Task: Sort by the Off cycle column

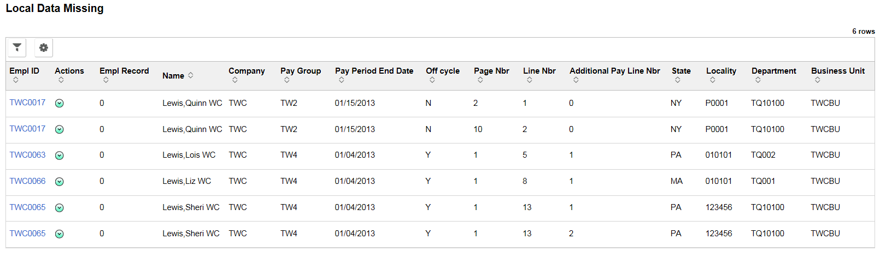Action: pyautogui.click(x=432, y=80)
